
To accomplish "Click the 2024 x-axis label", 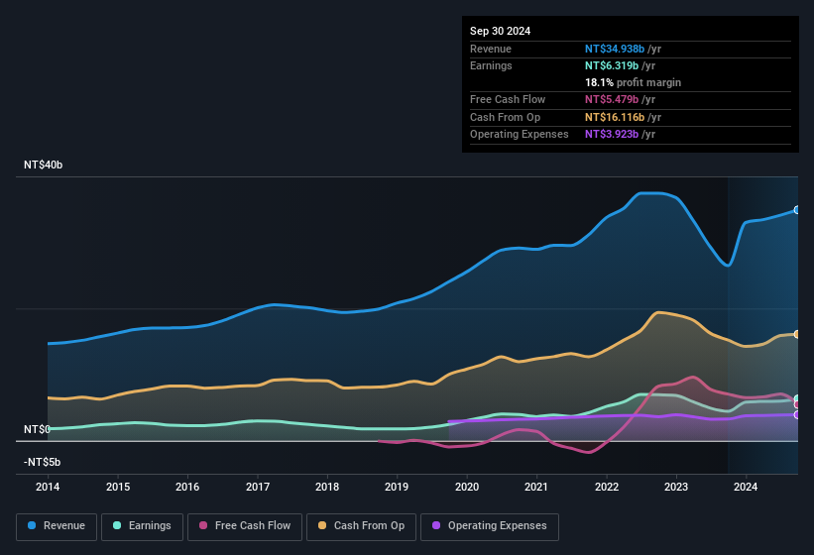I will pyautogui.click(x=746, y=487).
